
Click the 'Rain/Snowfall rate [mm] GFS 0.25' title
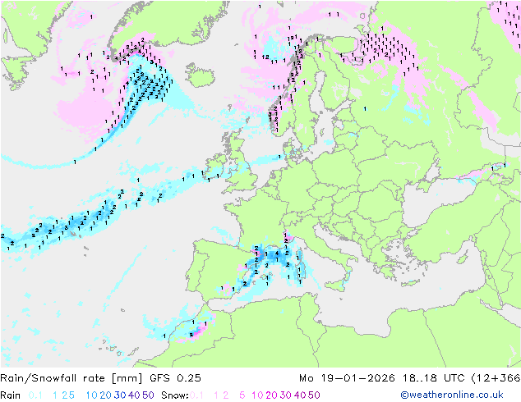101,377
